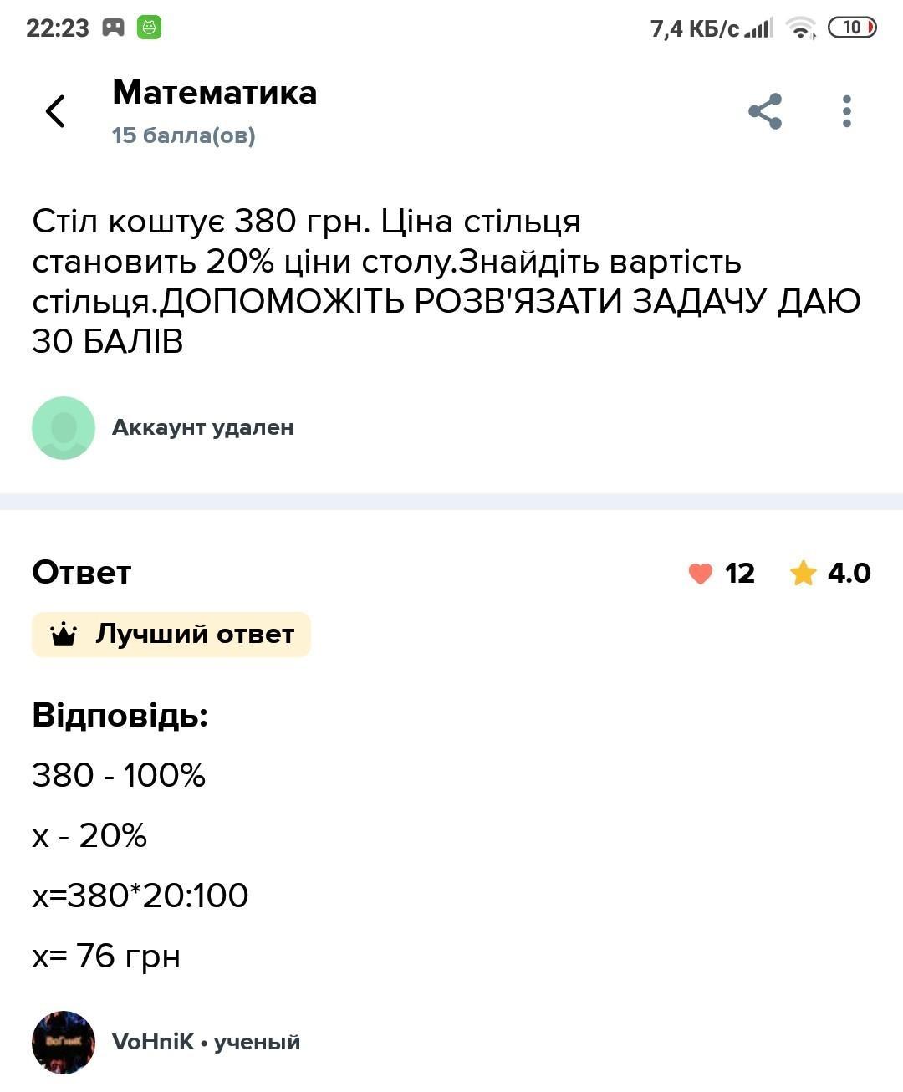Tap the gamepad icon in status bar
This screenshot has width=903, height=1092.
coord(113,28)
